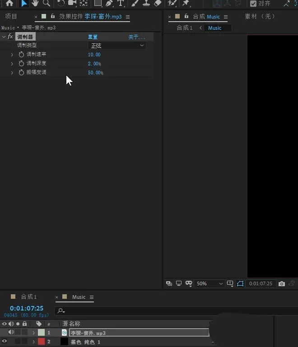The image size is (298, 347).
Task: Click the primary viewer monitor icon
Action: 179,283
